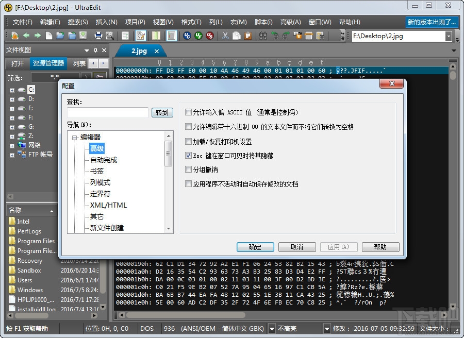Click the 转到 button

[162, 112]
